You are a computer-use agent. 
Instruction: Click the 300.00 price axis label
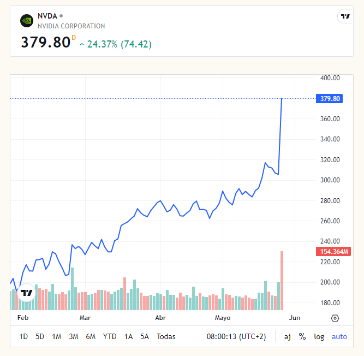pyautogui.click(x=330, y=180)
